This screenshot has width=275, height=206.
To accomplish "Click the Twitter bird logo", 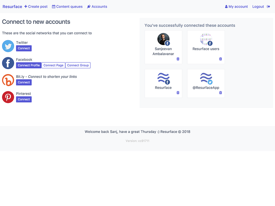I will pyautogui.click(x=8, y=46).
